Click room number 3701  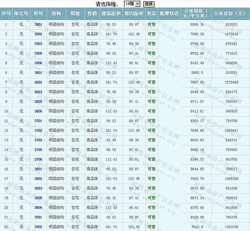pos(38,121)
